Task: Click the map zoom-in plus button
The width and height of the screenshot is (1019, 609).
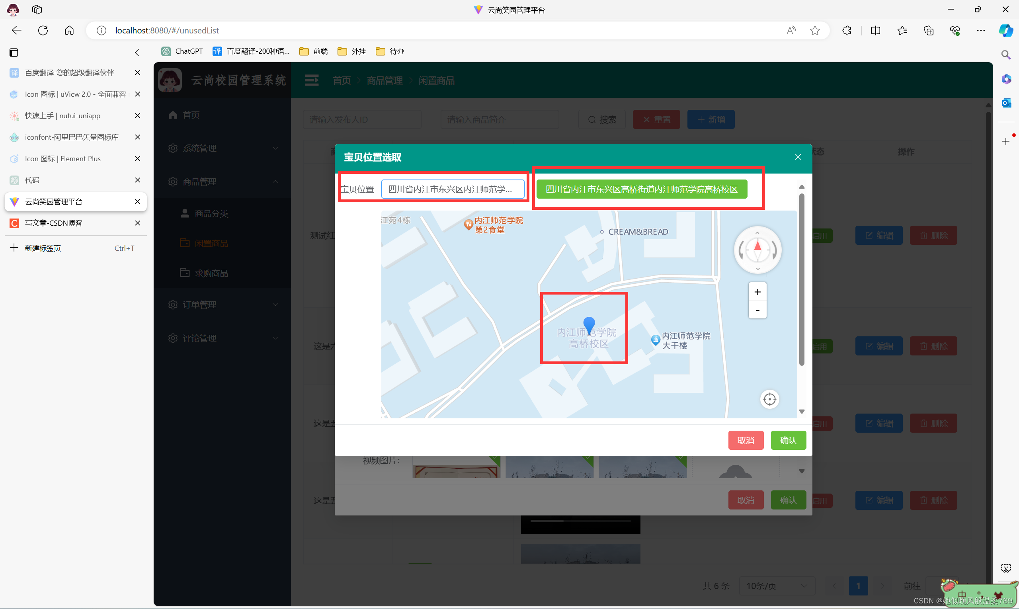Action: pos(757,292)
